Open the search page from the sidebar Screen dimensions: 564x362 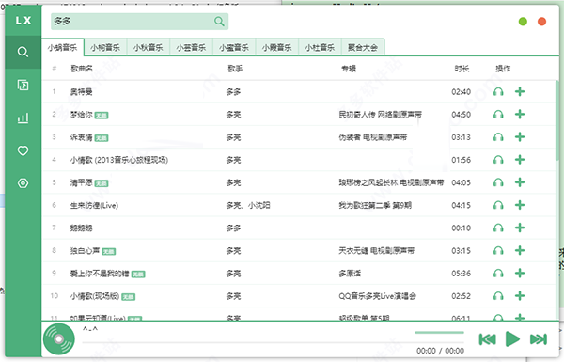tap(23, 52)
